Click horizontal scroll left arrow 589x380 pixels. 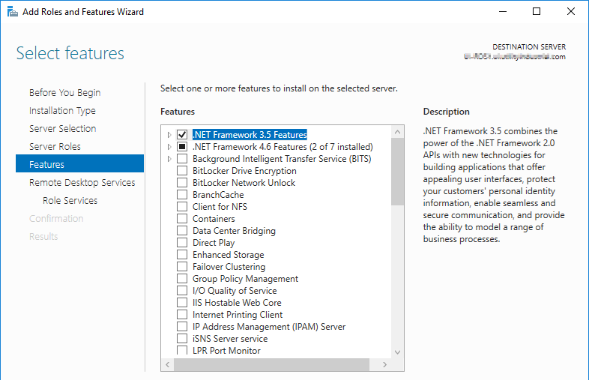point(168,364)
